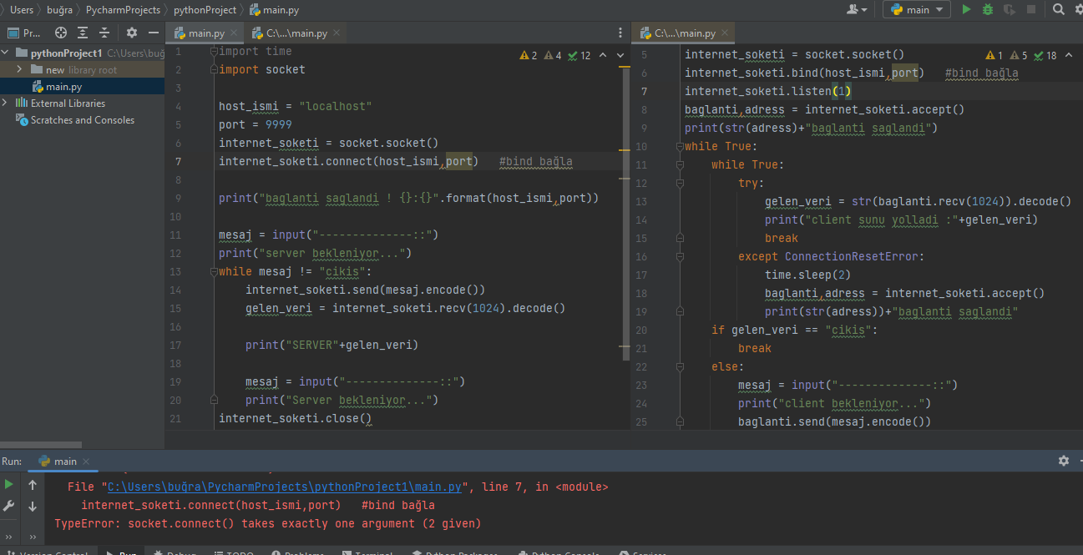Viewport: 1083px width, 555px height.
Task: Open Search Everywhere magnifier icon
Action: (x=1059, y=10)
